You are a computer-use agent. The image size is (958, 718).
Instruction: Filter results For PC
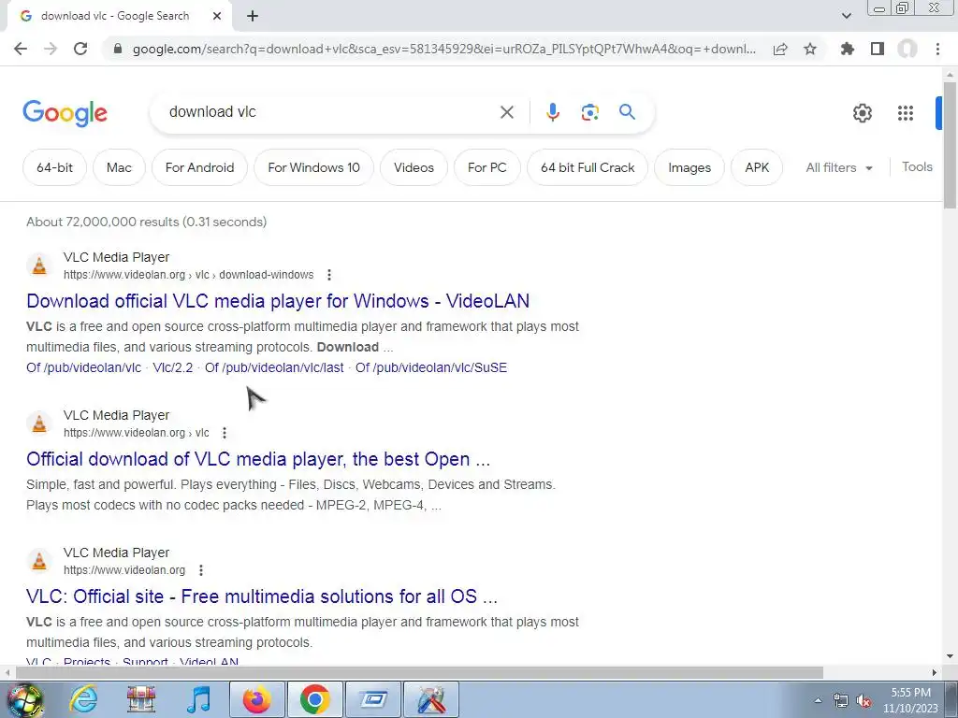tap(486, 167)
